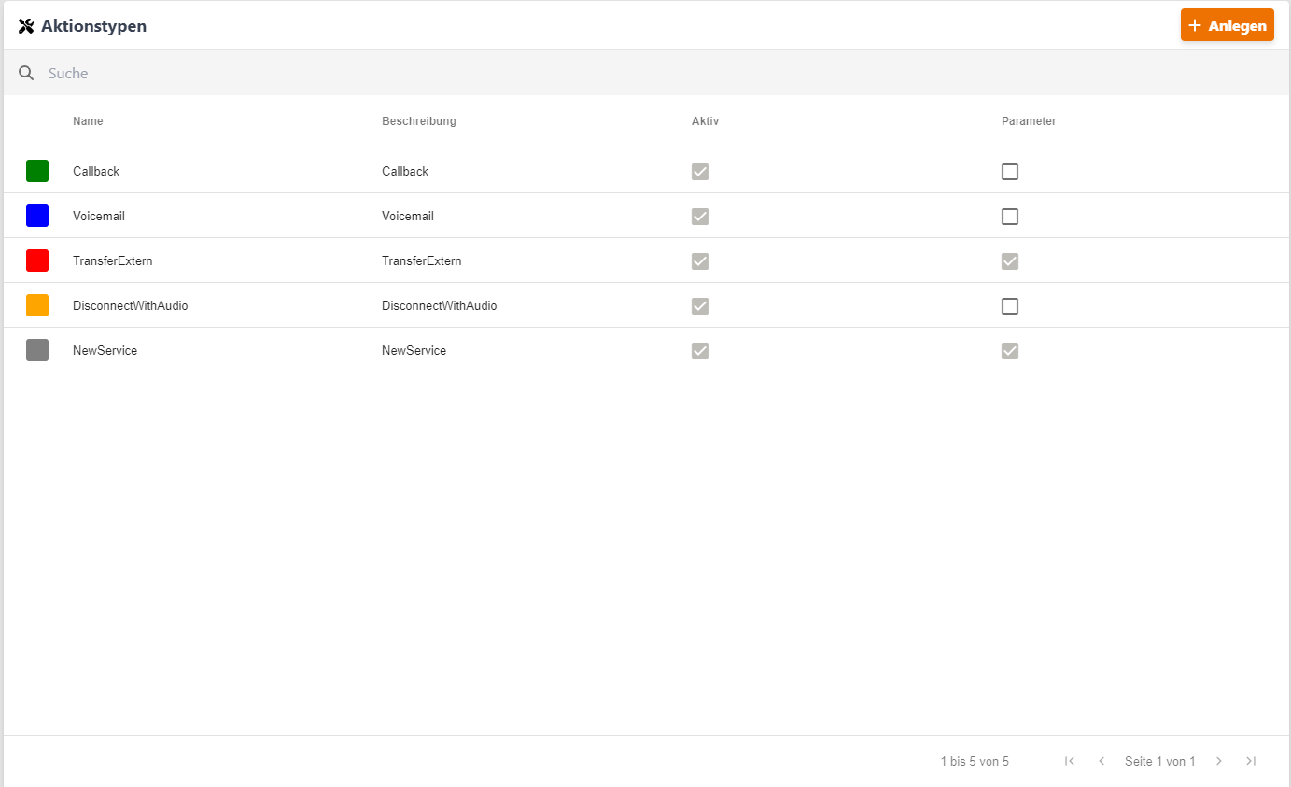
Task: Sort by the Name column header
Action: [88, 121]
